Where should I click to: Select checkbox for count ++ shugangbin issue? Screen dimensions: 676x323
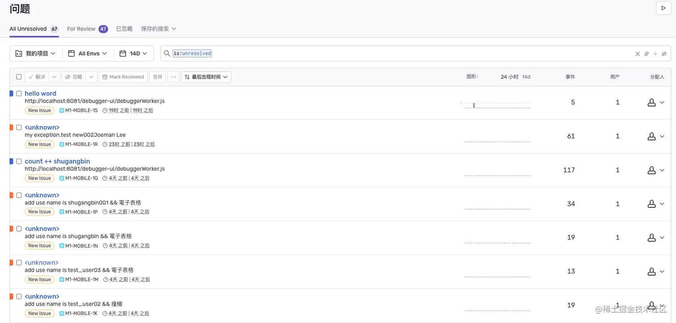coord(19,161)
